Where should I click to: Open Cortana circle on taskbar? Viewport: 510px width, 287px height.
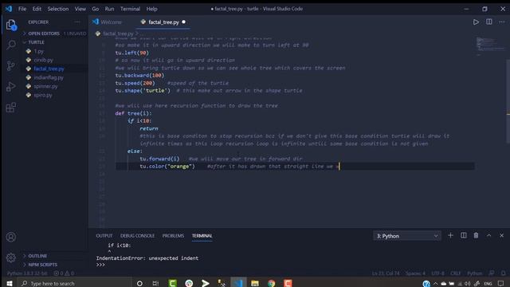pos(139,284)
